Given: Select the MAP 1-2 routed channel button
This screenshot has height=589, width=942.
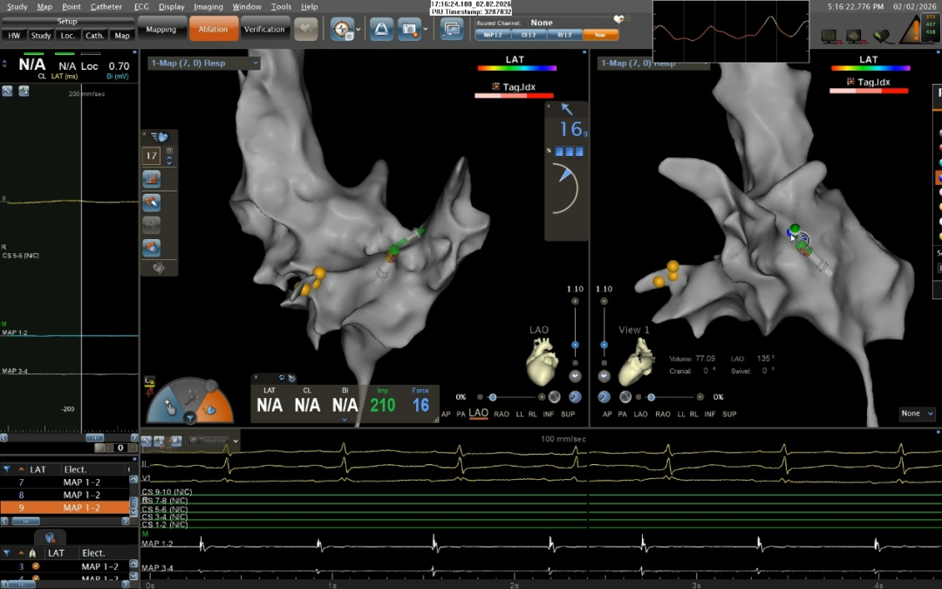Looking at the screenshot, I should [493, 36].
